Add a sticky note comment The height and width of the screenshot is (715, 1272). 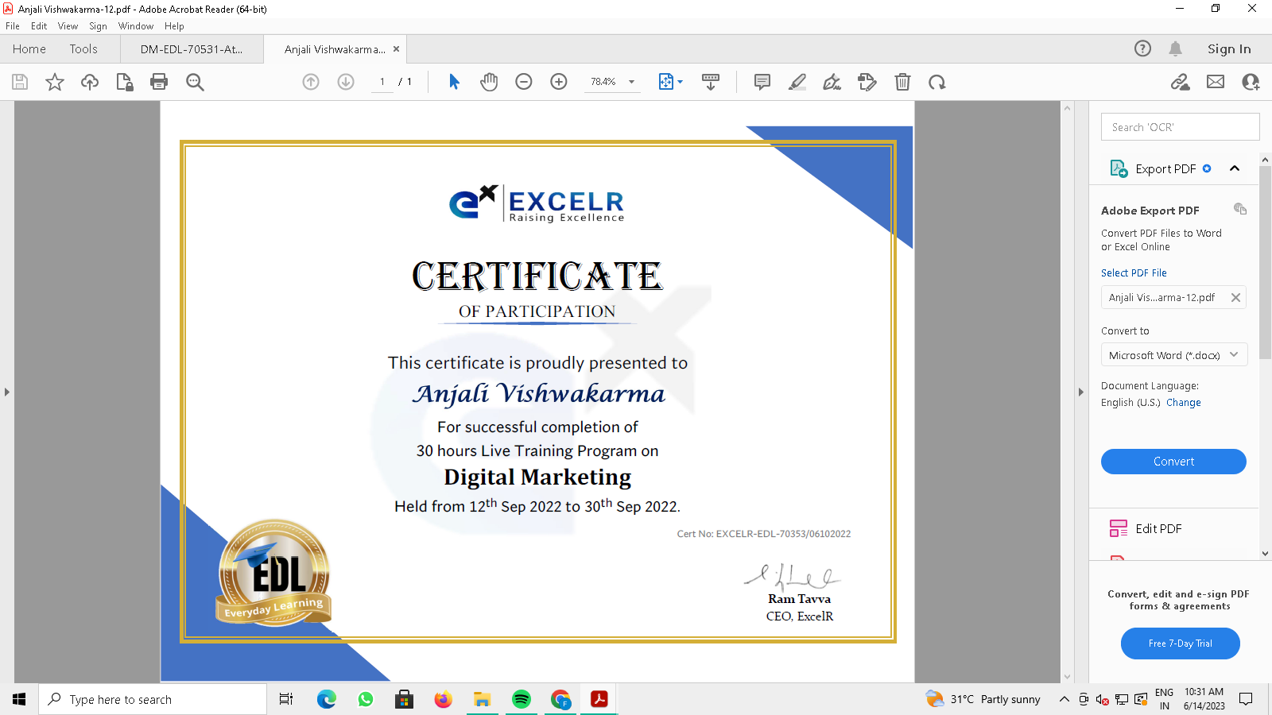pos(762,82)
